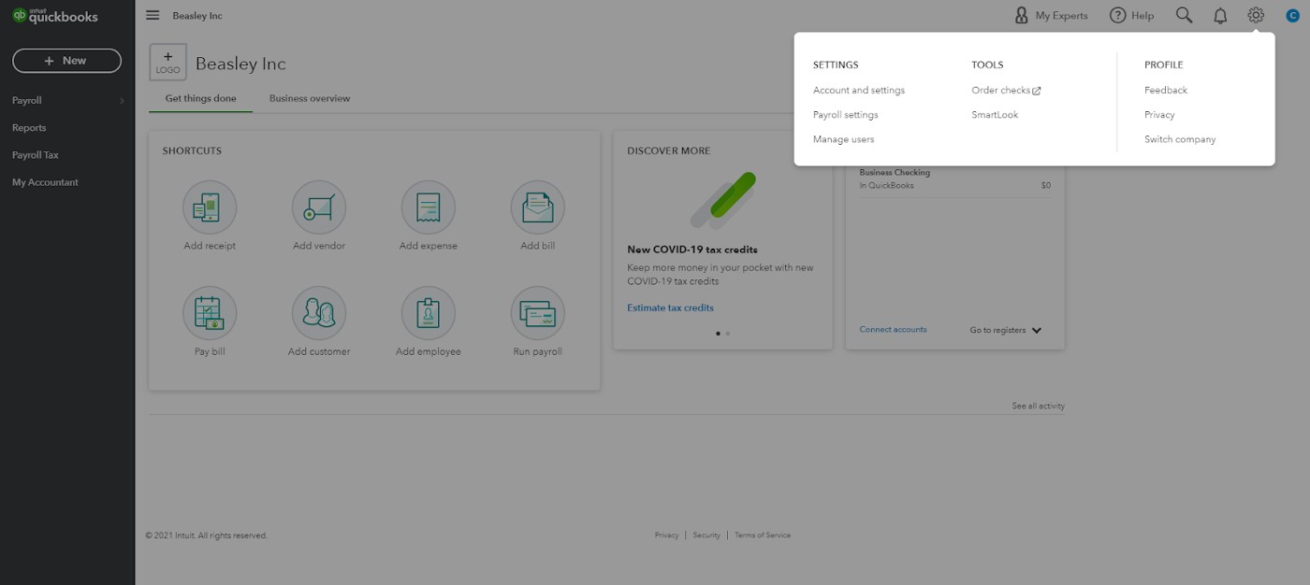1310x585 pixels.
Task: Click the New COVID-19 tax credits heading
Action: point(692,250)
